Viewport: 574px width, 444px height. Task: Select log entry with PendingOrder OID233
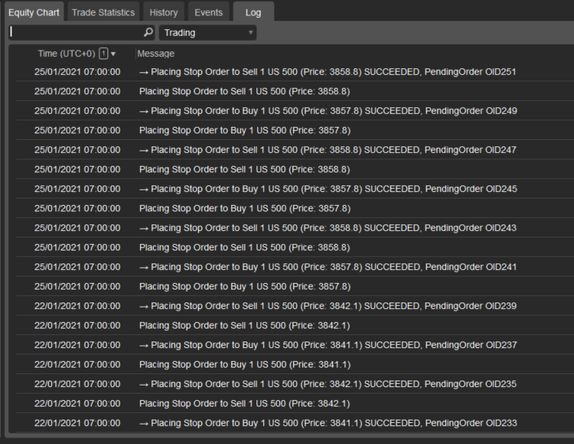click(295, 423)
